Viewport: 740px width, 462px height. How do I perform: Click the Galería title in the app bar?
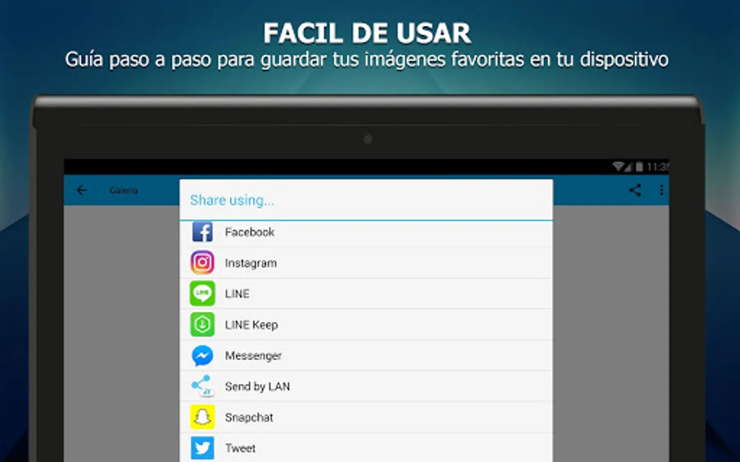click(x=124, y=190)
